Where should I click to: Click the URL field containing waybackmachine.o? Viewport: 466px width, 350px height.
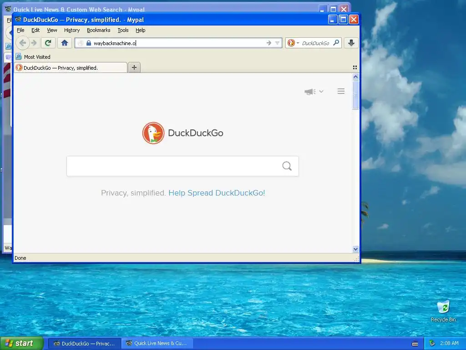(x=178, y=43)
